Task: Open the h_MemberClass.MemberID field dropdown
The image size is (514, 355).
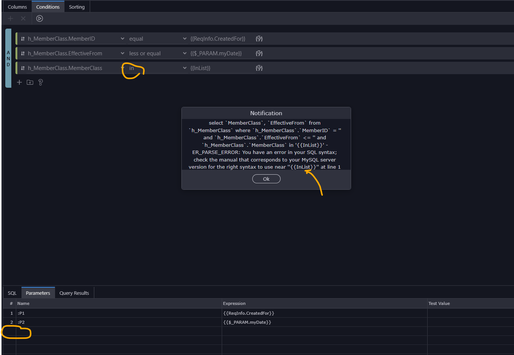Action: pyautogui.click(x=122, y=38)
